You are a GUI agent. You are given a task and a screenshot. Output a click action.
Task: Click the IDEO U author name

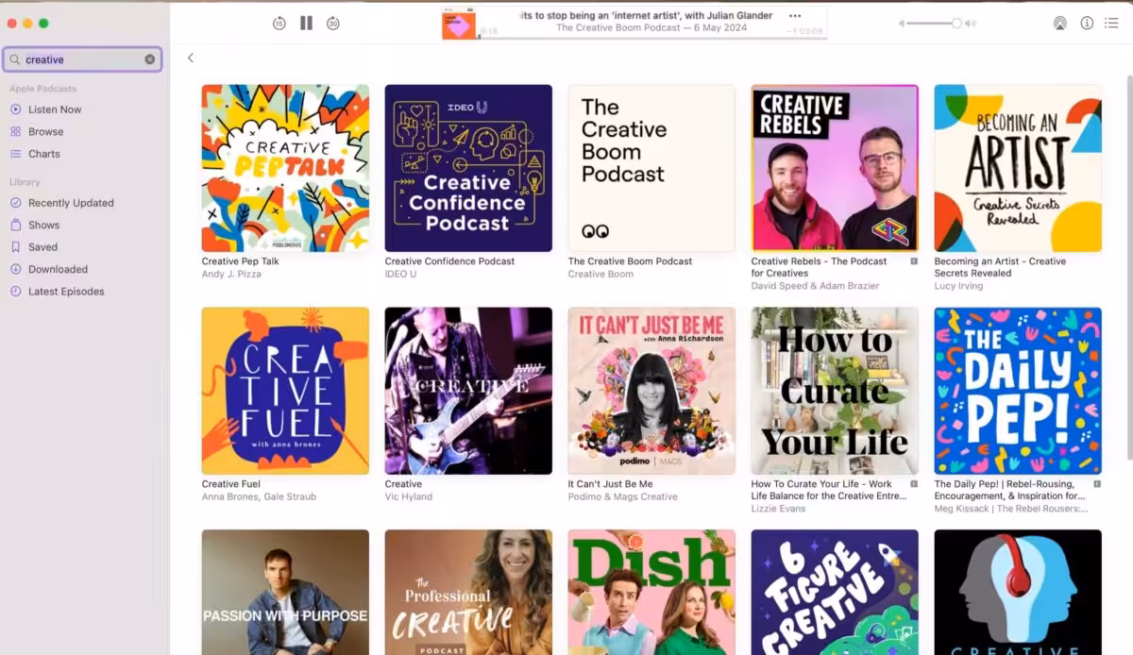tap(400, 275)
